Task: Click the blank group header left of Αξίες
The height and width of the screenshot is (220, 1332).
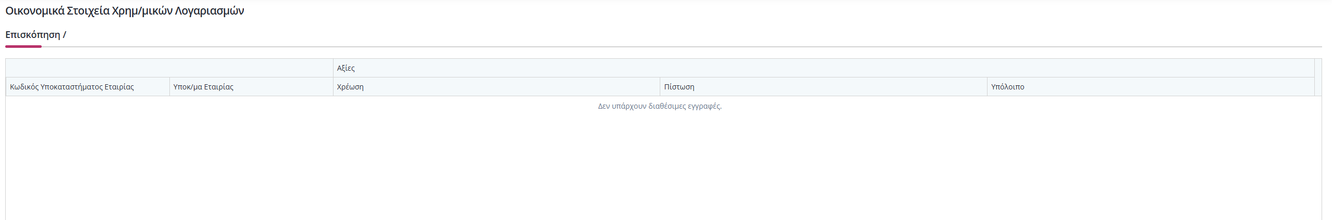Action: [x=169, y=68]
